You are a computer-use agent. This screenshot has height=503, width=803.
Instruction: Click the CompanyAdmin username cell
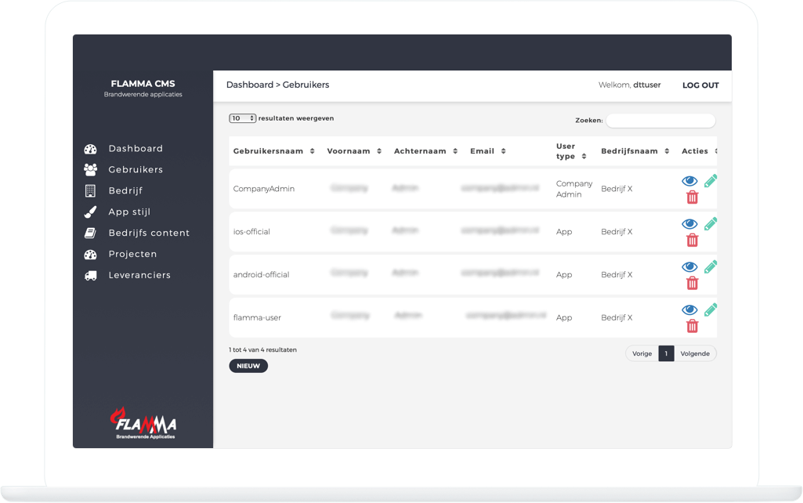[264, 189]
